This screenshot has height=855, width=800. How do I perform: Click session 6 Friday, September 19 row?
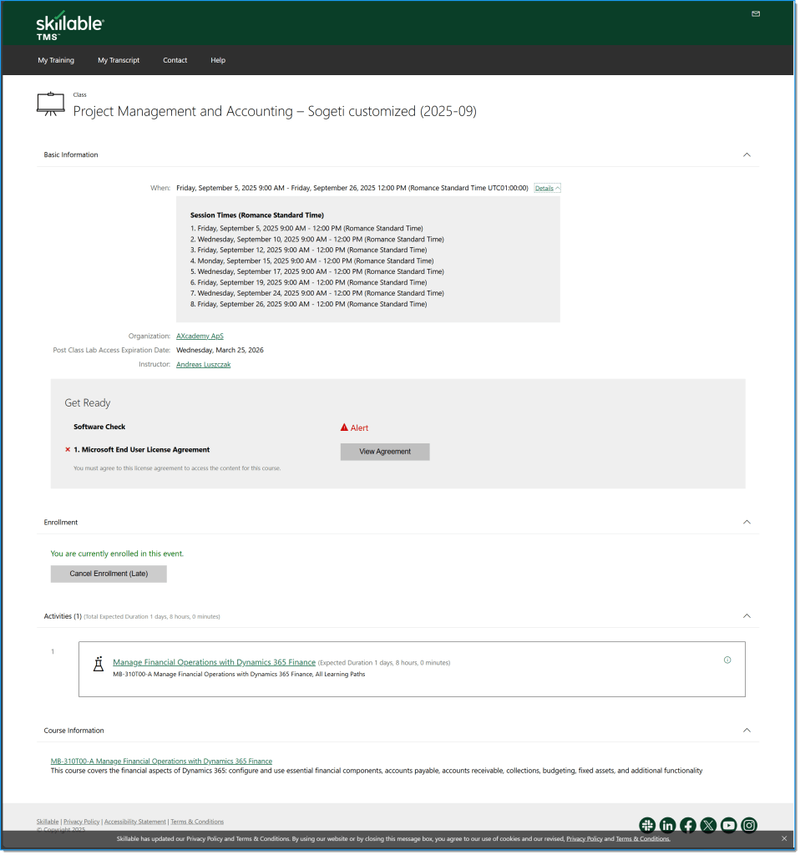pyautogui.click(x=309, y=282)
